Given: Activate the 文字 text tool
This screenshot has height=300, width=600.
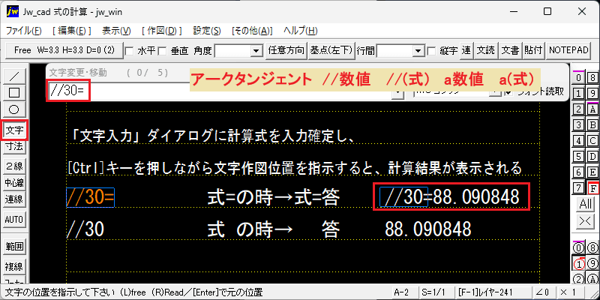Looking at the screenshot, I should pyautogui.click(x=14, y=130).
